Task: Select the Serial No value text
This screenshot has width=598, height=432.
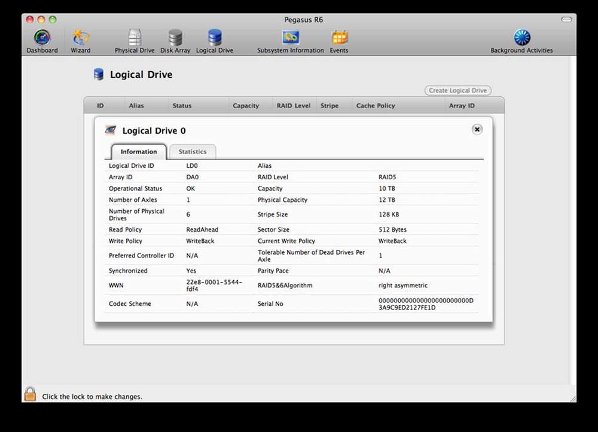Action: pos(426,304)
